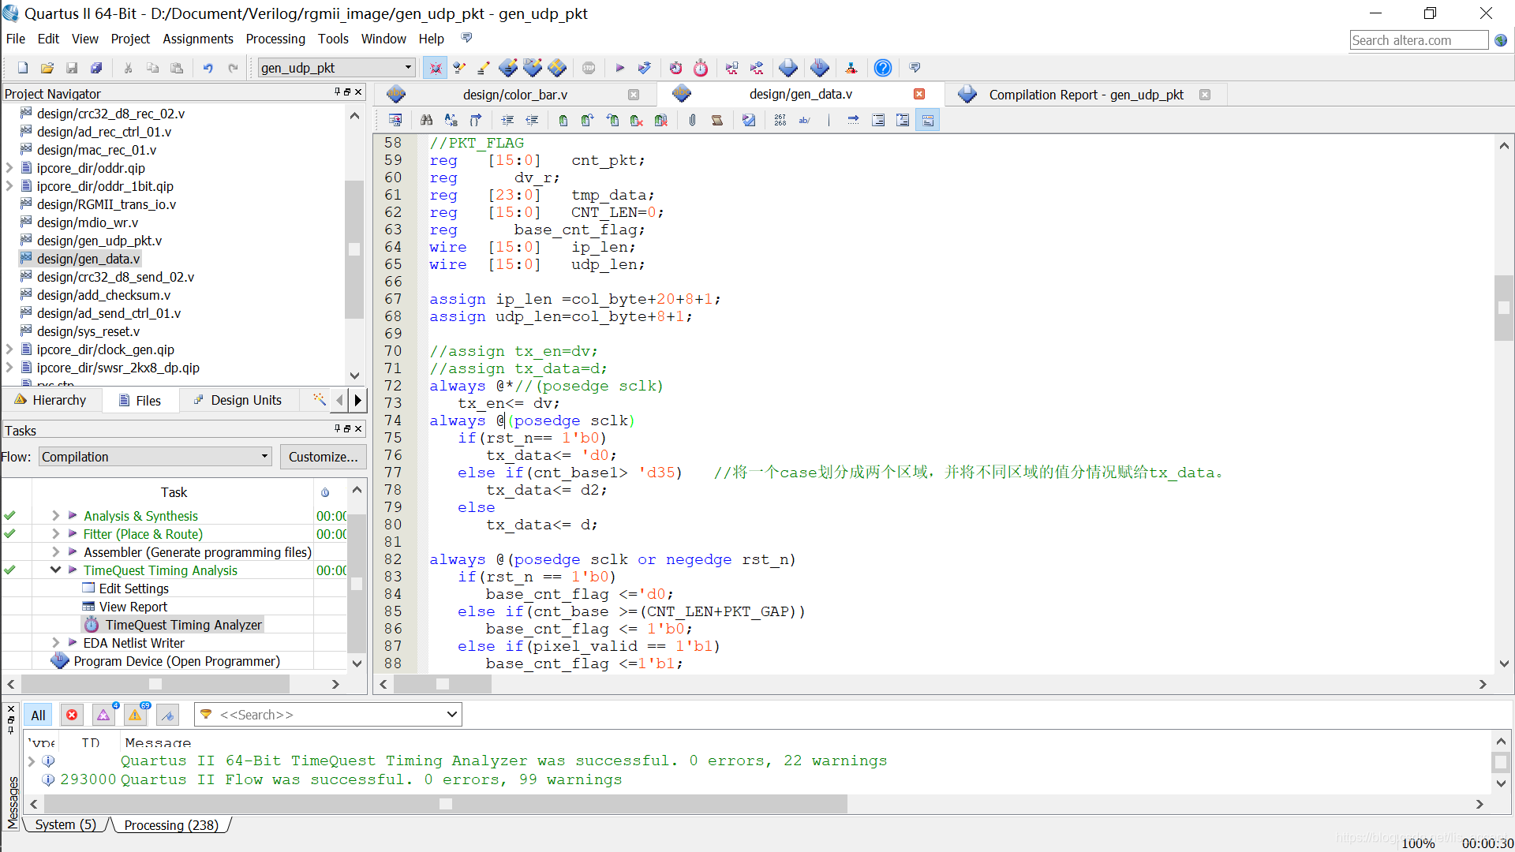Click the Tasks panel scroll down arrow
The height and width of the screenshot is (852, 1515).
357,663
